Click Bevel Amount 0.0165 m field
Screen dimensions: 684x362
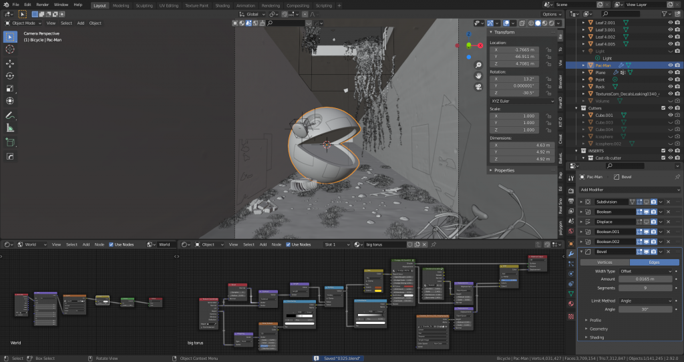pyautogui.click(x=646, y=279)
